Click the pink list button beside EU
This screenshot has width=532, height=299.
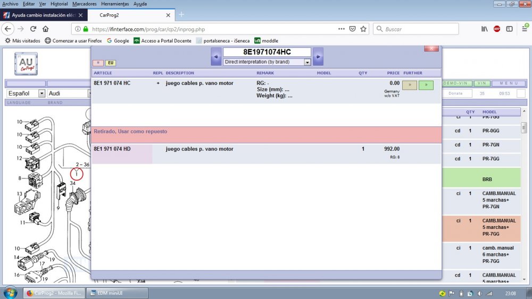(98, 63)
